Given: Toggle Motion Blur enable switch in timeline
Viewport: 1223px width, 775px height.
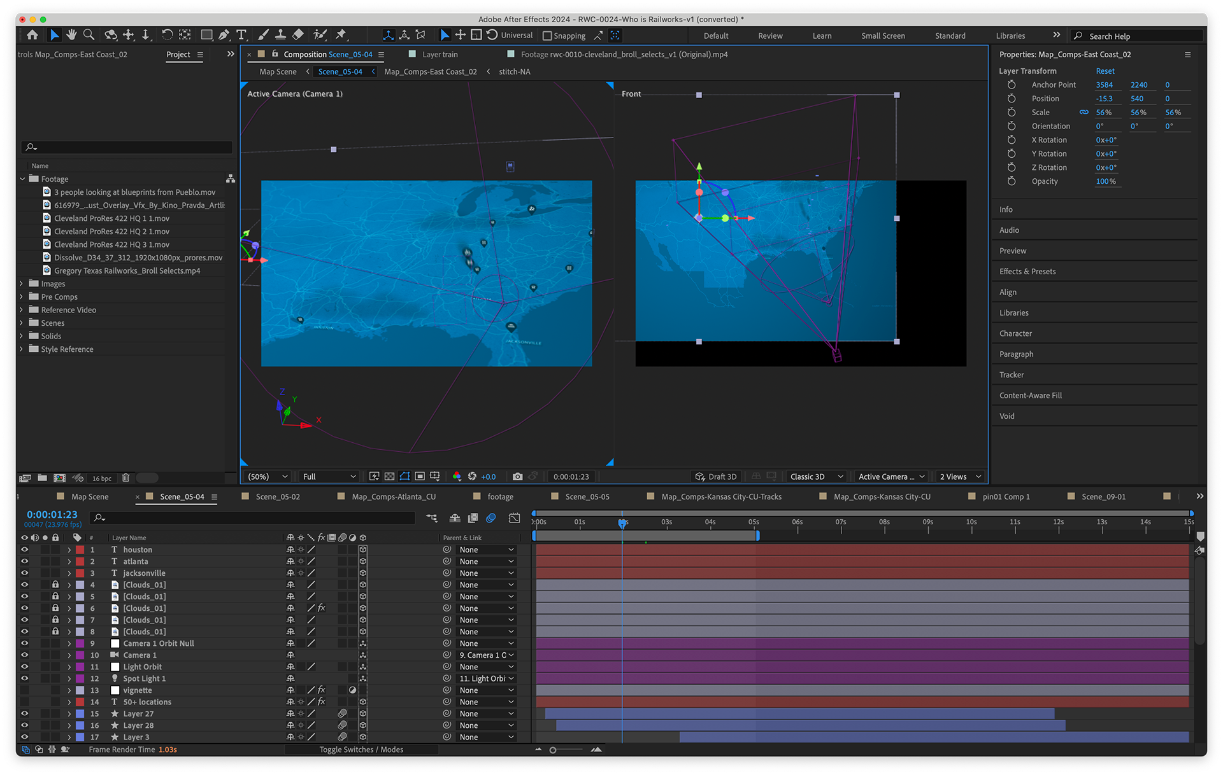Looking at the screenshot, I should pyautogui.click(x=491, y=519).
